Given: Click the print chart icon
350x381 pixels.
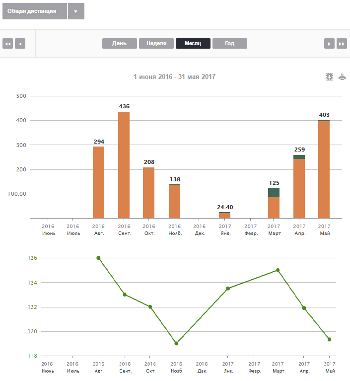Looking at the screenshot, I should point(342,77).
